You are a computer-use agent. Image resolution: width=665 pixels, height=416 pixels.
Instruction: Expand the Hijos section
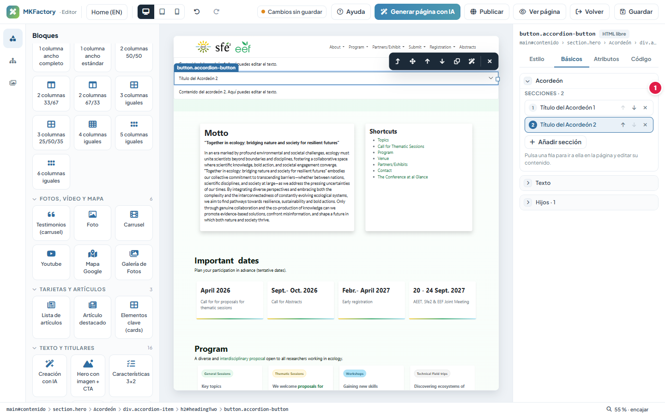click(x=589, y=202)
